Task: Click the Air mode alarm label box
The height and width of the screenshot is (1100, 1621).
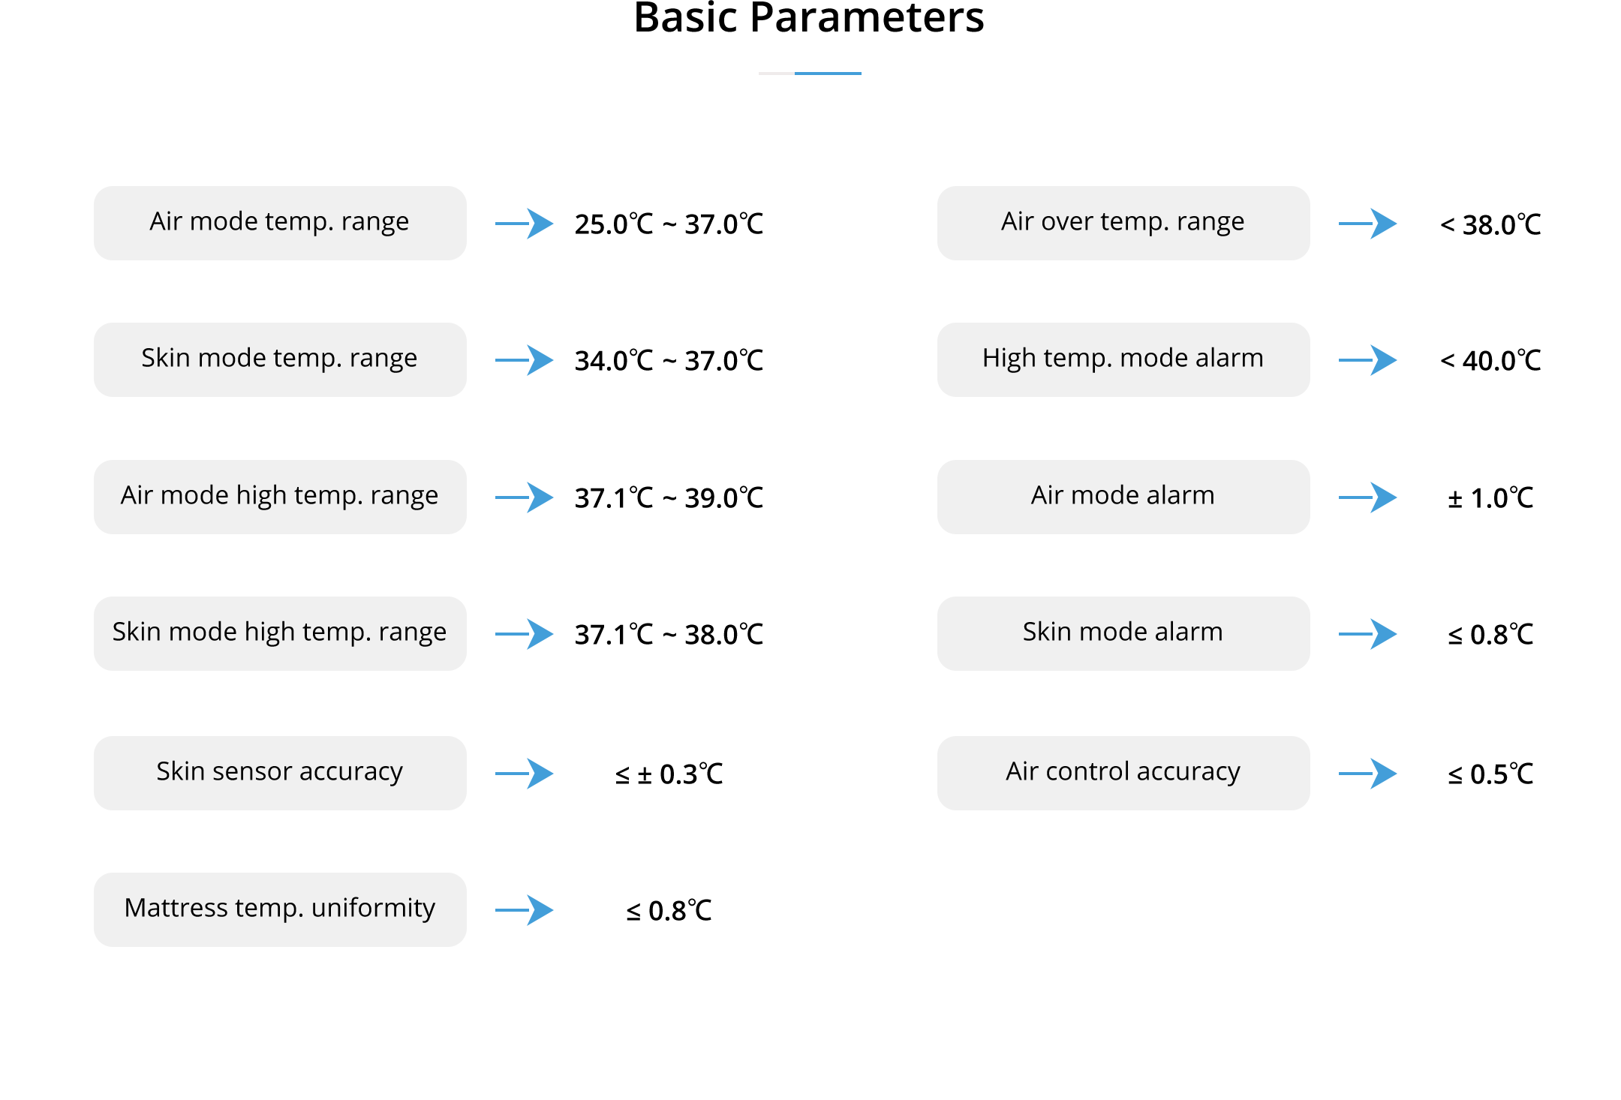Action: click(1123, 497)
